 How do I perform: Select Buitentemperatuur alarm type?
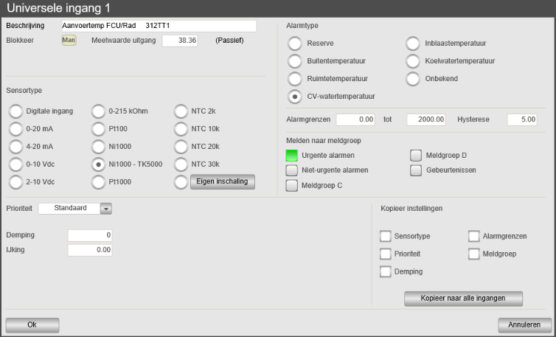point(295,60)
